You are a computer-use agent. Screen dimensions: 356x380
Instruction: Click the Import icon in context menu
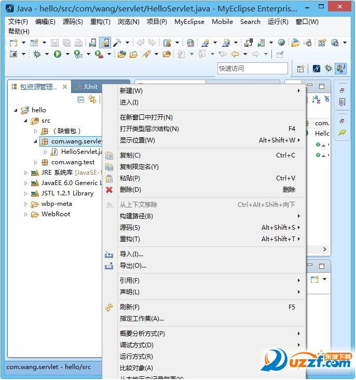[109, 255]
